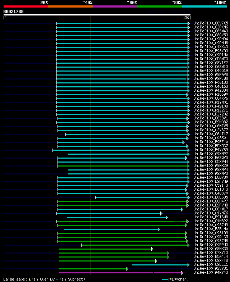Viewport: 230px width, 282px height.
Task: Select the UniRef100_Q7XYI3 label
Action: click(211, 253)
